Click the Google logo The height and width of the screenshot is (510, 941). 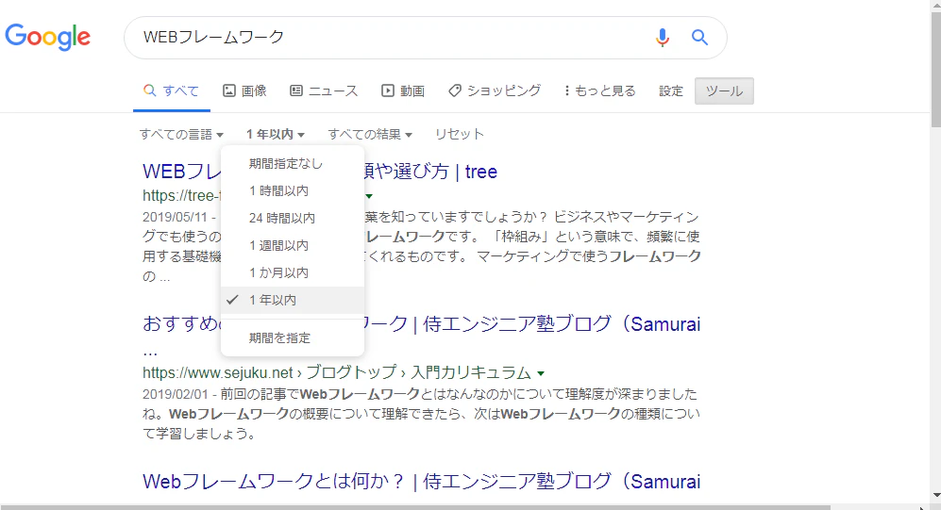pos(47,37)
